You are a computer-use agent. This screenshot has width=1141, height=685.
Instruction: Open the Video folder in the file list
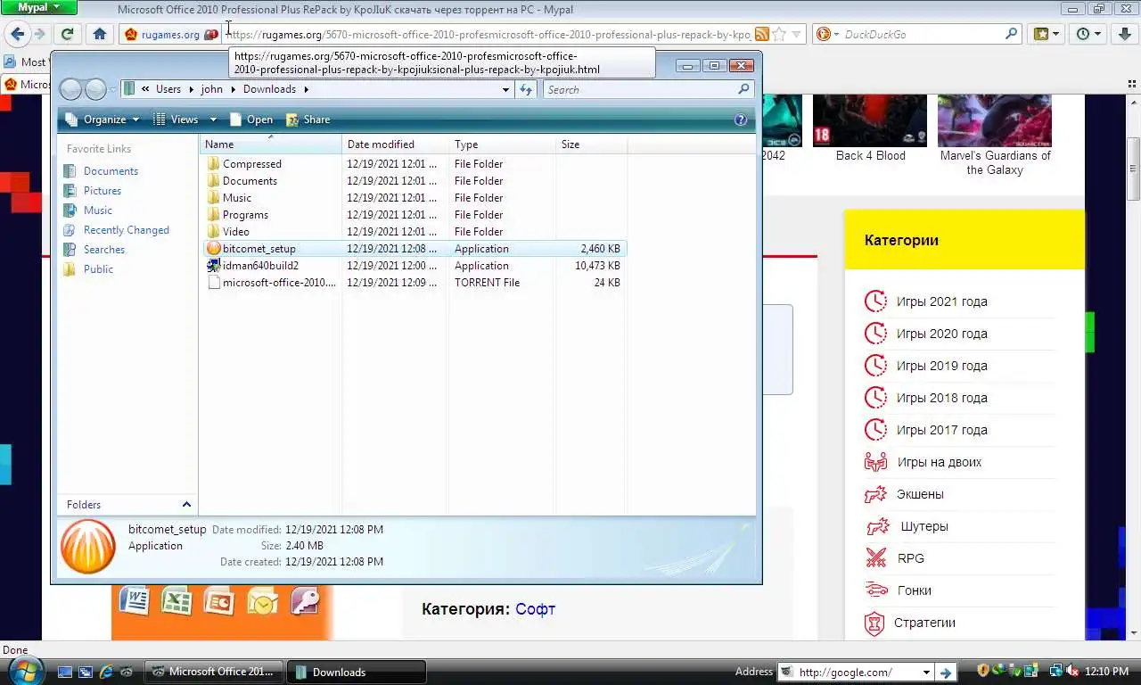(235, 232)
